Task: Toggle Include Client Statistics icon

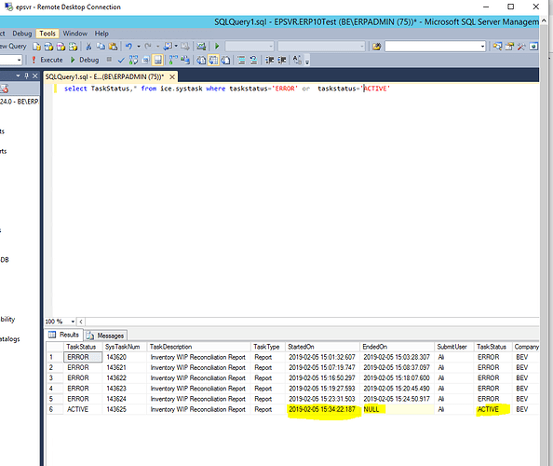Action: click(x=185, y=60)
